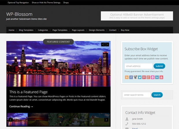This screenshot has height=129, width=179.
Task: Open the Instagram social icon
Action: coord(135,77)
